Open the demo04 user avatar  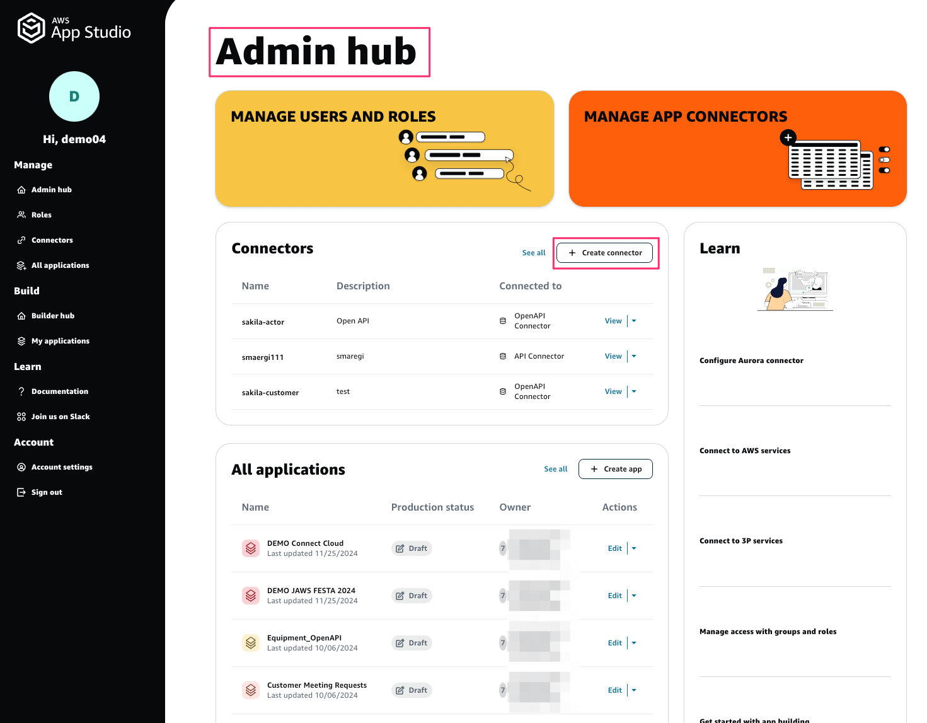tap(74, 96)
